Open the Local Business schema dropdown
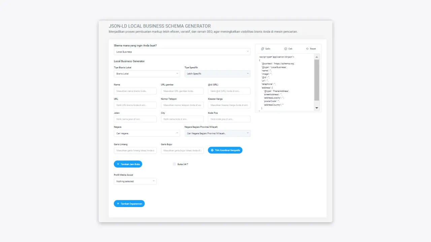This screenshot has width=431, height=242. tap(182, 51)
